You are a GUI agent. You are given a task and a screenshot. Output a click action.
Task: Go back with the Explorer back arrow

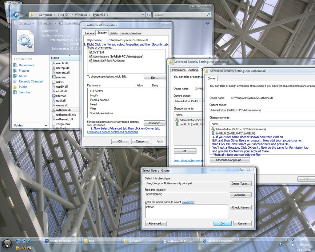(x=16, y=15)
